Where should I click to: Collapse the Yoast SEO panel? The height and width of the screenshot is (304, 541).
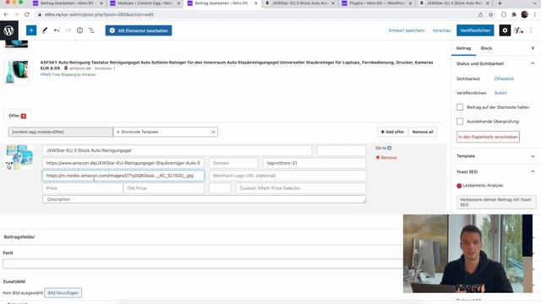[533, 171]
